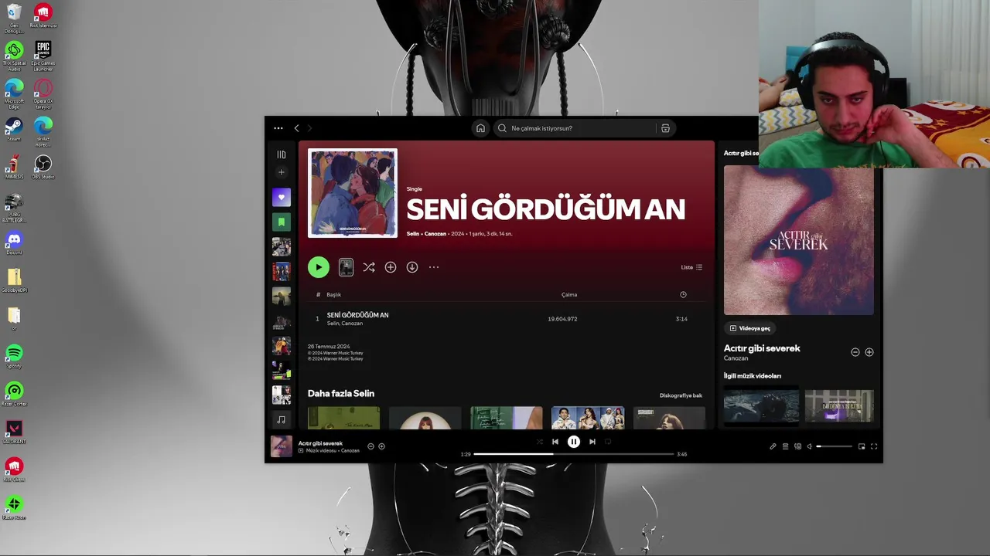Expand Your Library sidebar icon

[x=282, y=154]
